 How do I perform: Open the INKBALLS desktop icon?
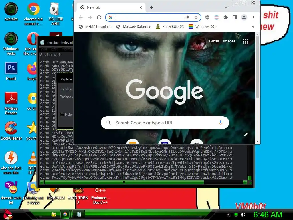[56, 194]
